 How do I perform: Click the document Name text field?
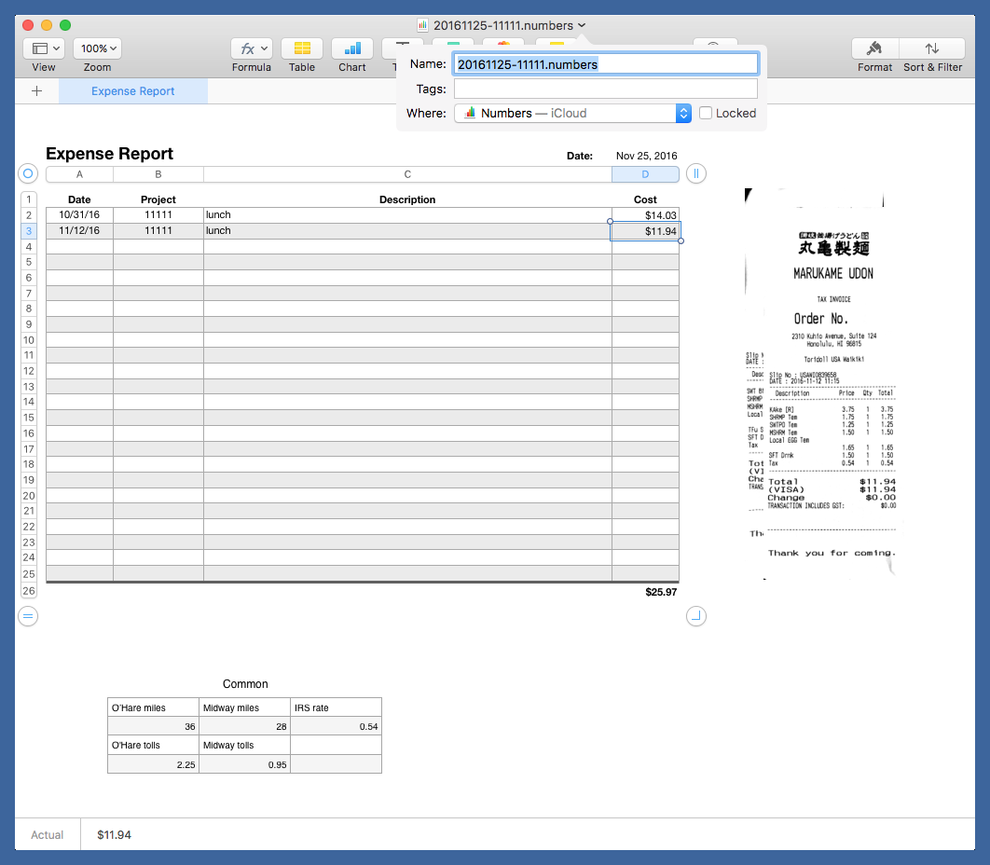point(605,64)
